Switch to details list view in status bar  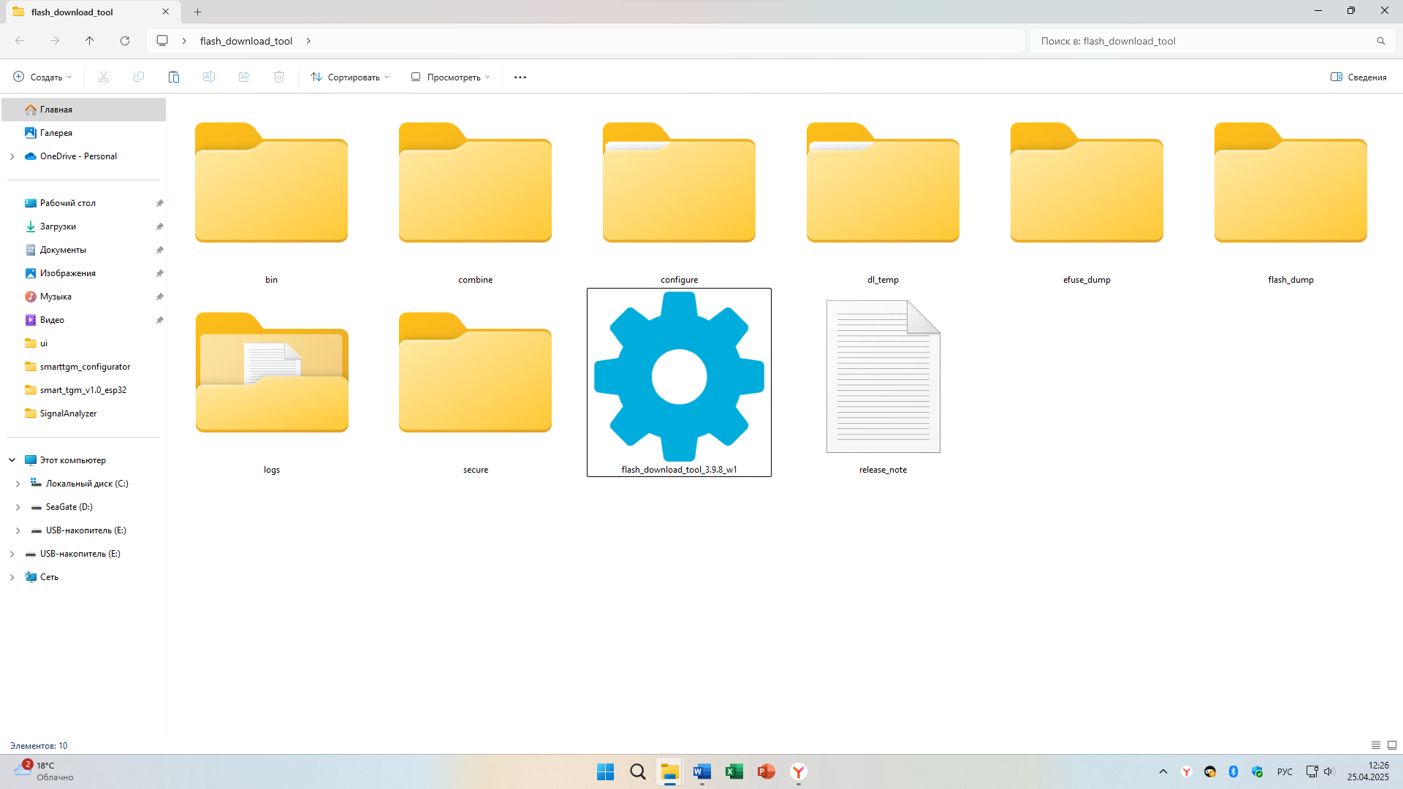(x=1376, y=745)
